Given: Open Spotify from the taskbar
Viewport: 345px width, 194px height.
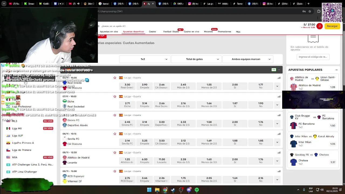Looking at the screenshot, I should 197,190.
